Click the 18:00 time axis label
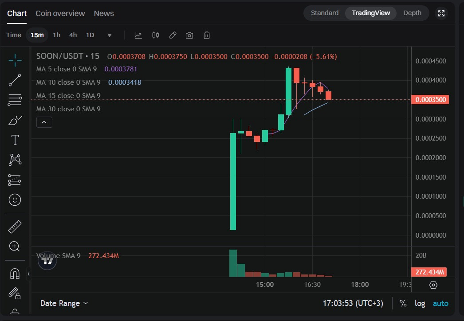This screenshot has height=321, width=464. (360, 285)
